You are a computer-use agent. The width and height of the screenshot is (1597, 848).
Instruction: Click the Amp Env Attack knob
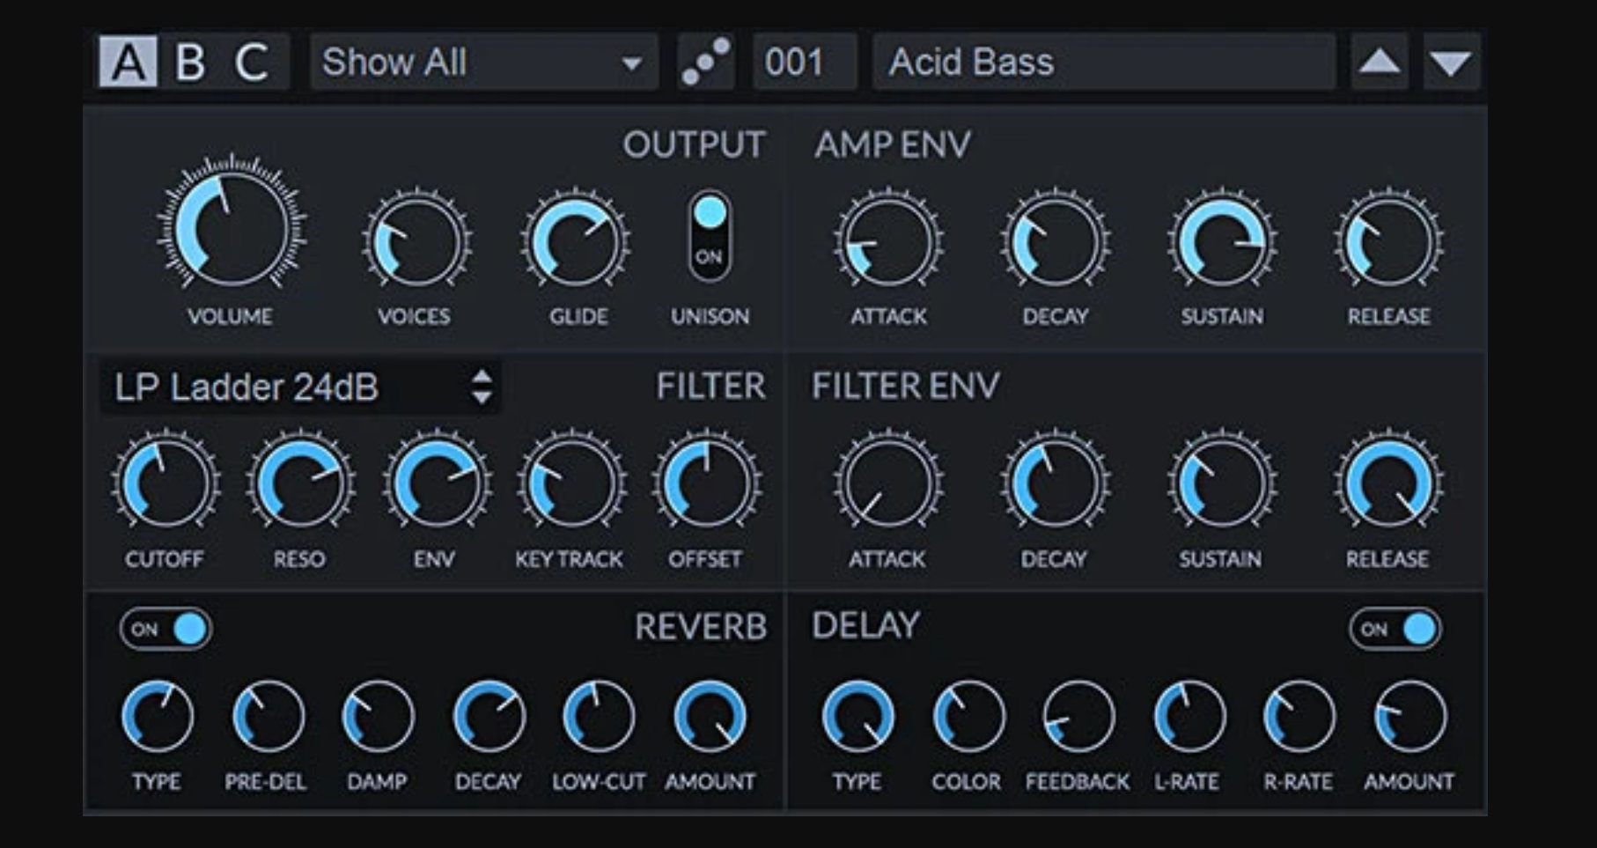tap(888, 240)
